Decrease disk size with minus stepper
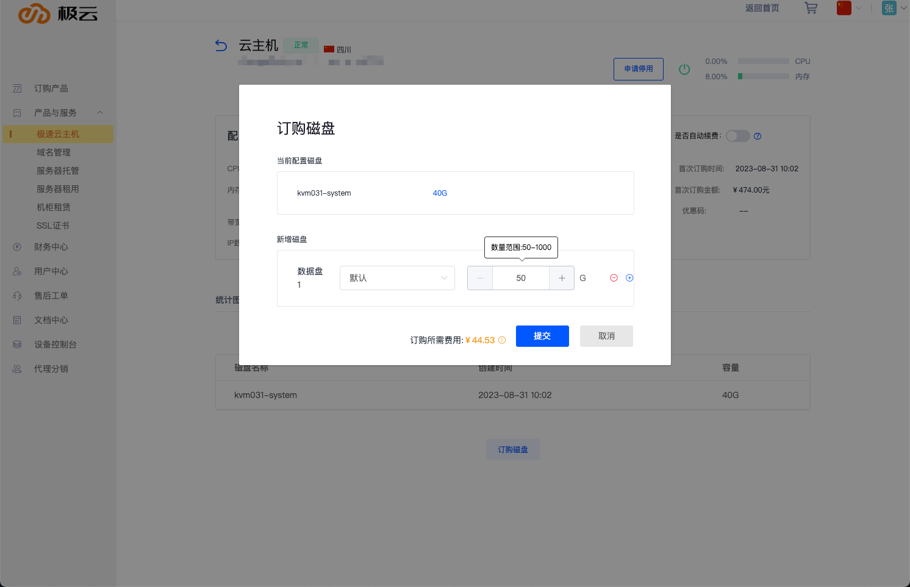The width and height of the screenshot is (910, 587). 480,278
